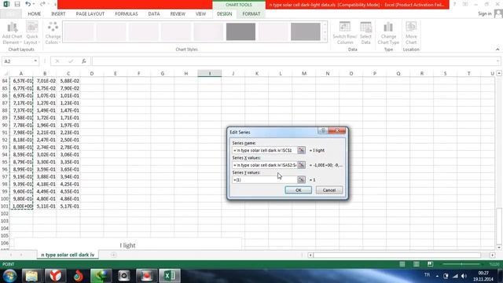Screen dimensions: 503x283
Task: Click range selector for Series name
Action: click(x=301, y=150)
